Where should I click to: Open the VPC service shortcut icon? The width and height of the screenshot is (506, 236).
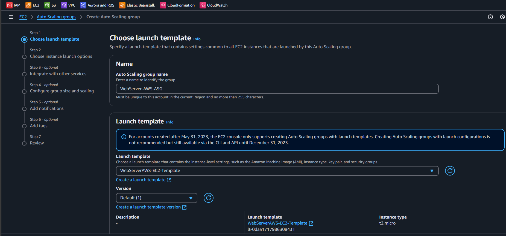pyautogui.click(x=64, y=5)
